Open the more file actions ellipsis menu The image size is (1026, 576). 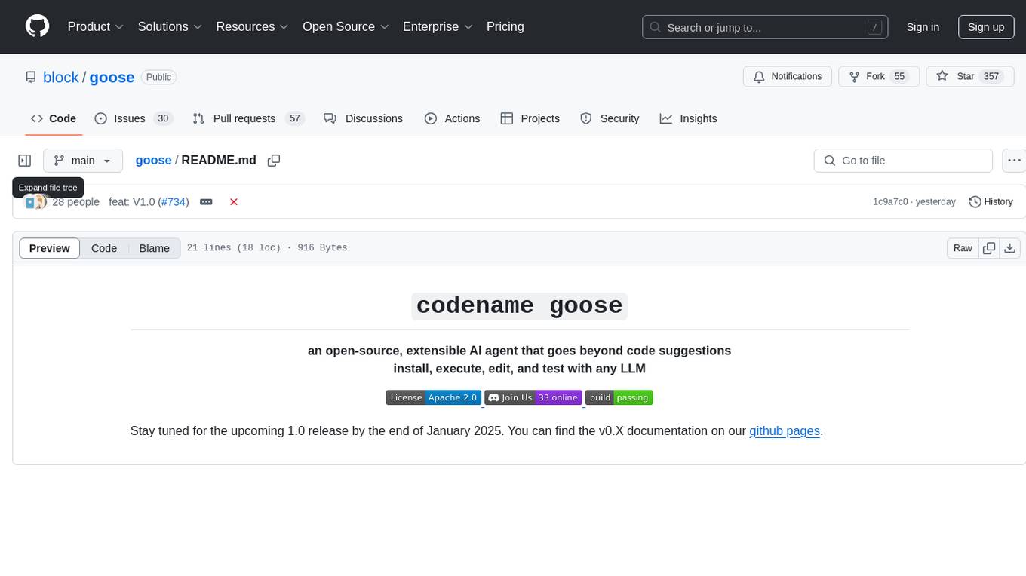(x=1014, y=161)
